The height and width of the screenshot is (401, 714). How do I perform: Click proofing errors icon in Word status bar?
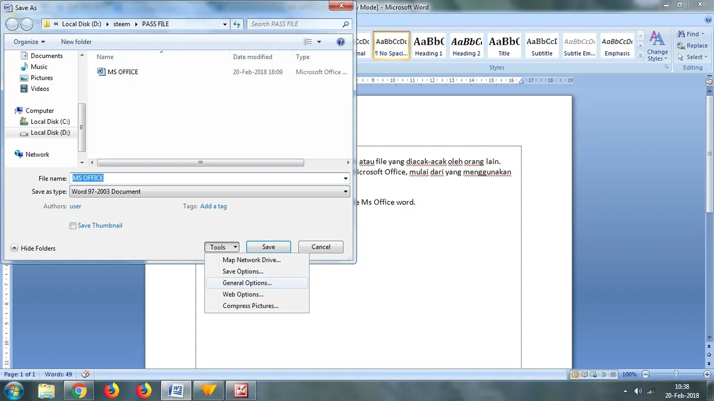(85, 374)
